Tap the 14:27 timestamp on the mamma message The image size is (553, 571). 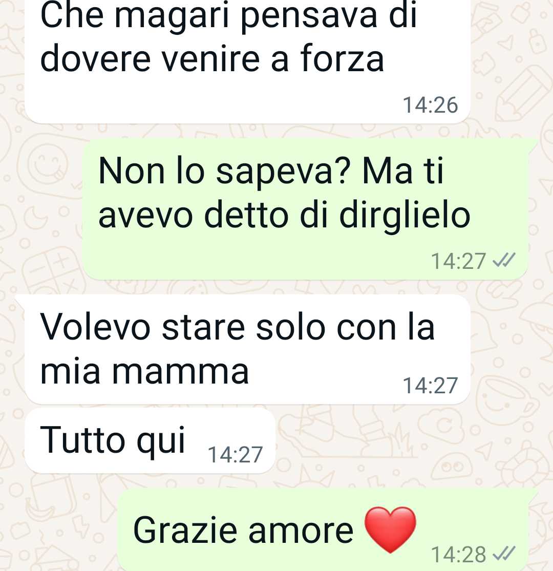click(x=430, y=386)
